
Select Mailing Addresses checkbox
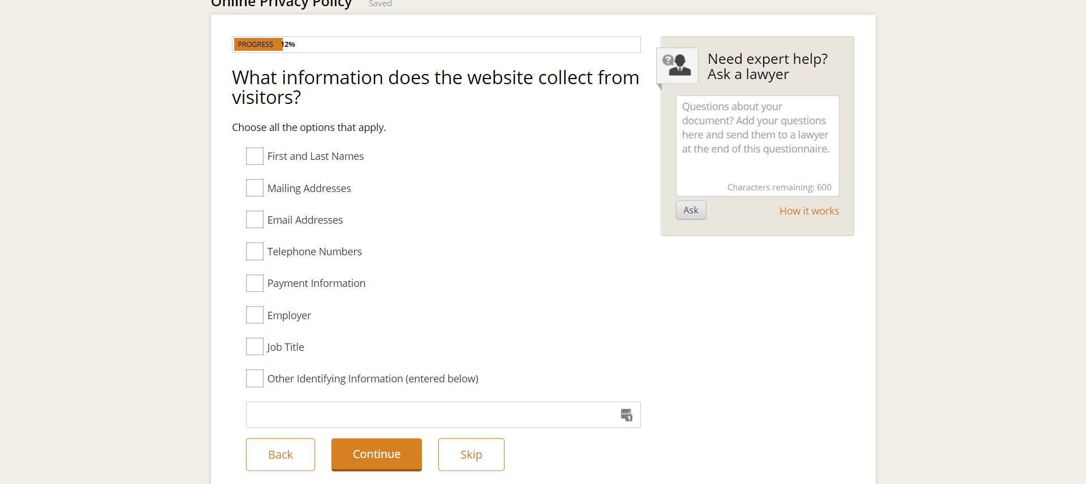255,188
